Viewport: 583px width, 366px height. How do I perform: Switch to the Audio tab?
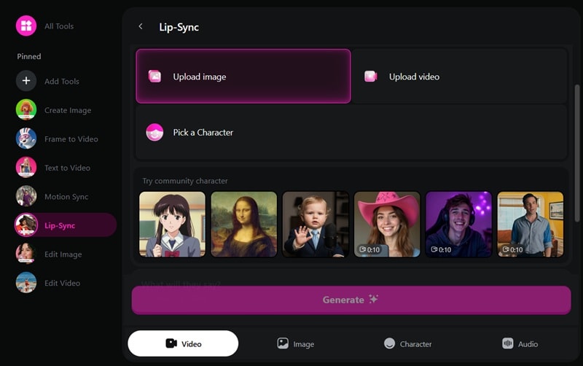click(x=520, y=343)
